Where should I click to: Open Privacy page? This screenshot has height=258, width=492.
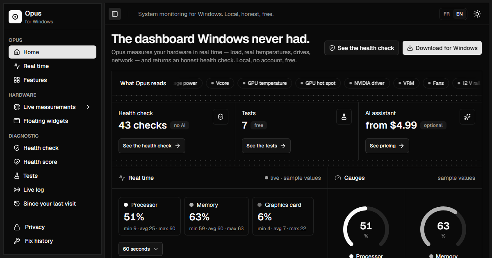click(52, 227)
